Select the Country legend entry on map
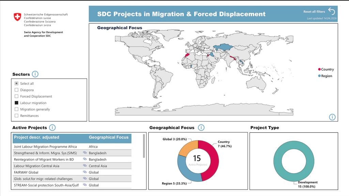This screenshot has height=196, width=349. pos(326,69)
